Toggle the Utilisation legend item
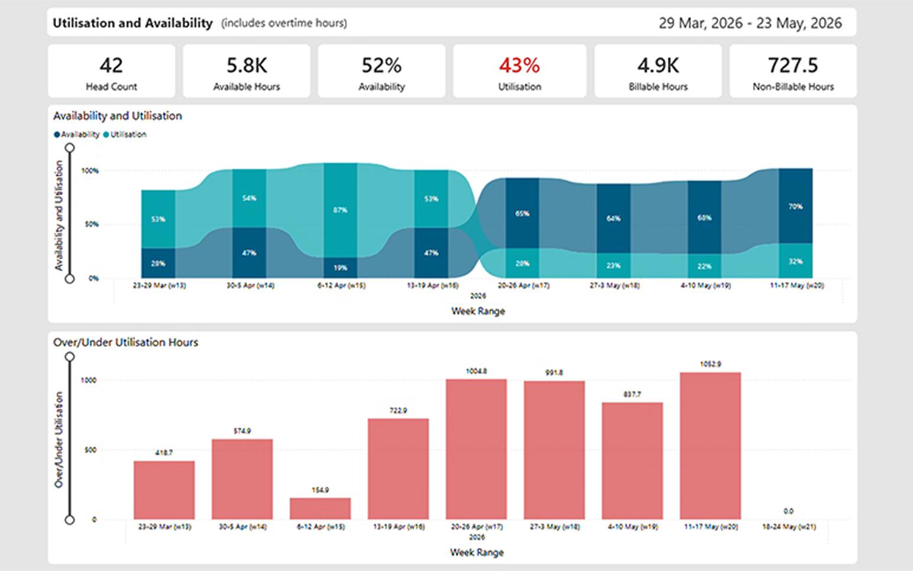The image size is (913, 571). pos(129,134)
